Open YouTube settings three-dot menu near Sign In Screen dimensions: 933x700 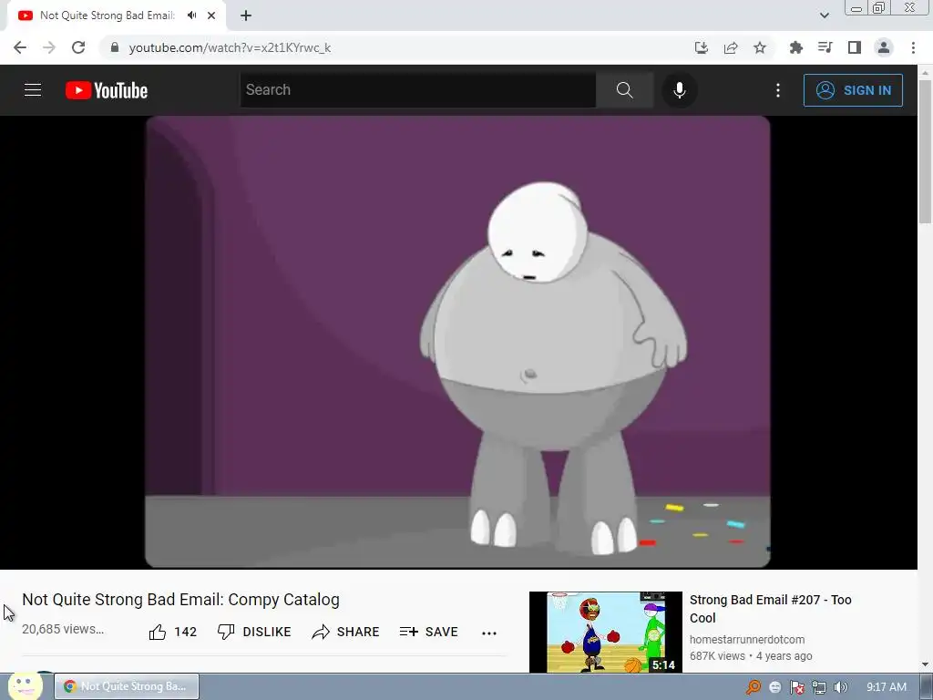coord(778,90)
